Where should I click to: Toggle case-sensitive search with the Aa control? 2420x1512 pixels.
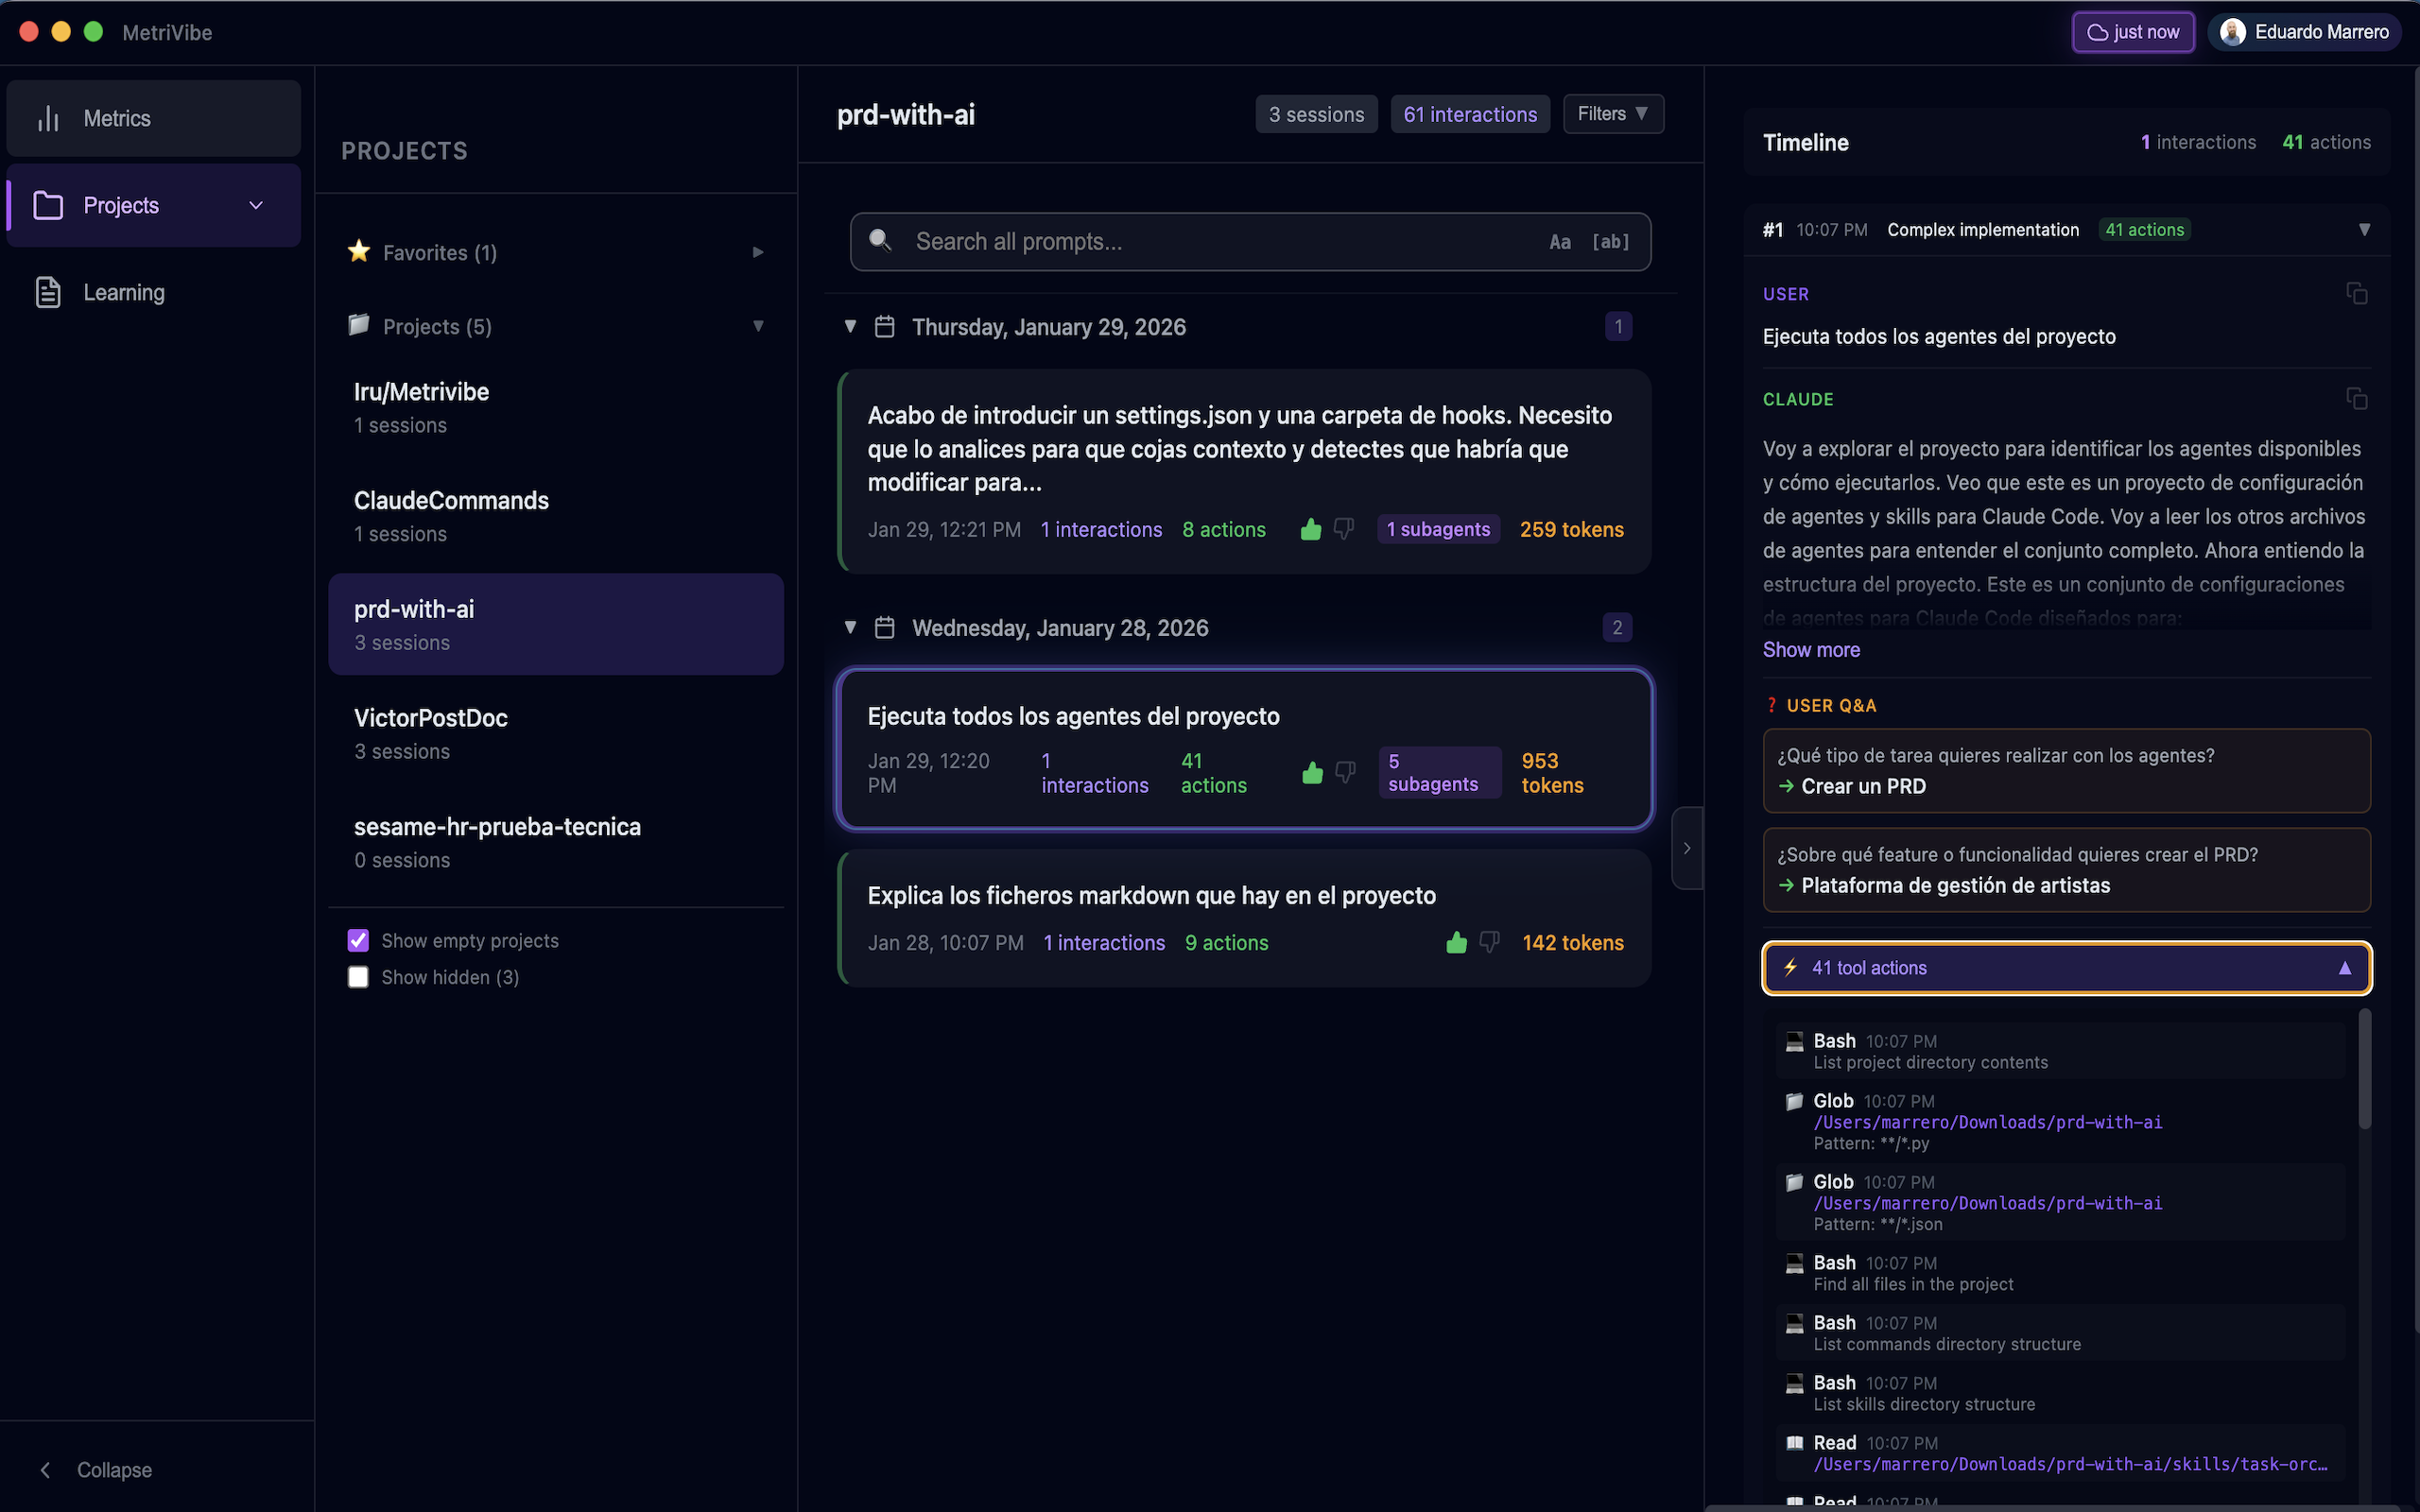click(x=1559, y=241)
